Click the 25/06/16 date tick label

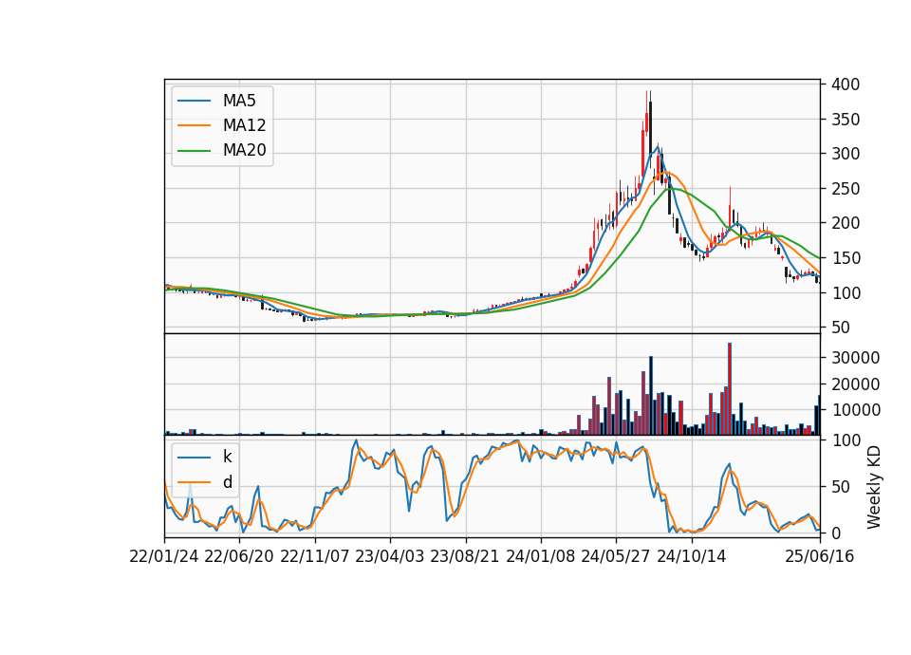click(820, 557)
